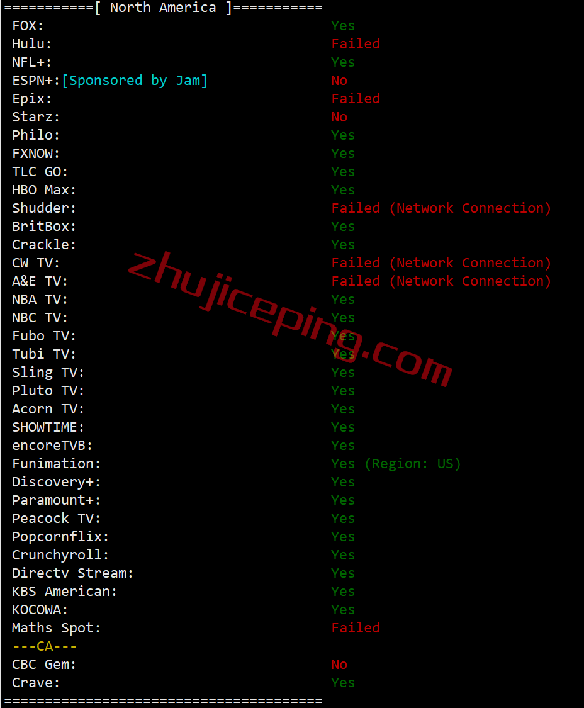Click the North America section header
584x708 pixels.
point(163,8)
